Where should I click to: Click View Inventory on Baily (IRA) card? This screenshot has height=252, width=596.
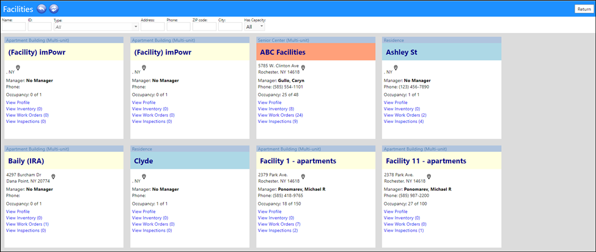coord(24,218)
